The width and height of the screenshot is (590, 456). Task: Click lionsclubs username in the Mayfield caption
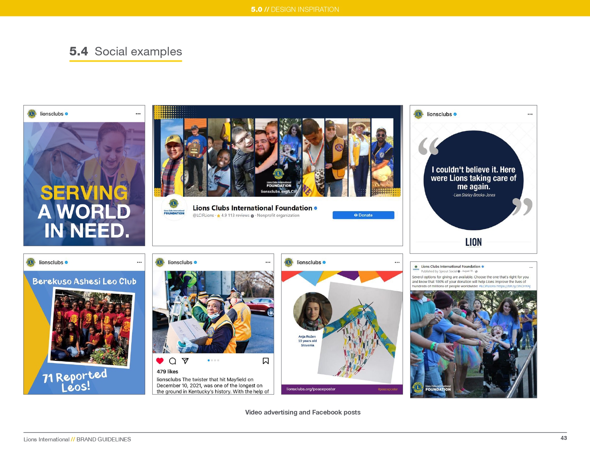169,379
